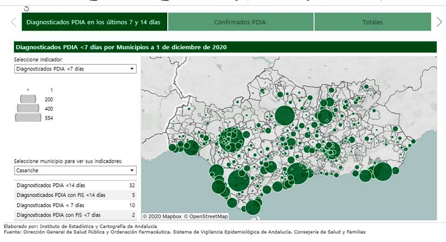Click the 'Diagnosticados PDIA < 7 días' row
This screenshot has width=446, height=242.
[75, 205]
